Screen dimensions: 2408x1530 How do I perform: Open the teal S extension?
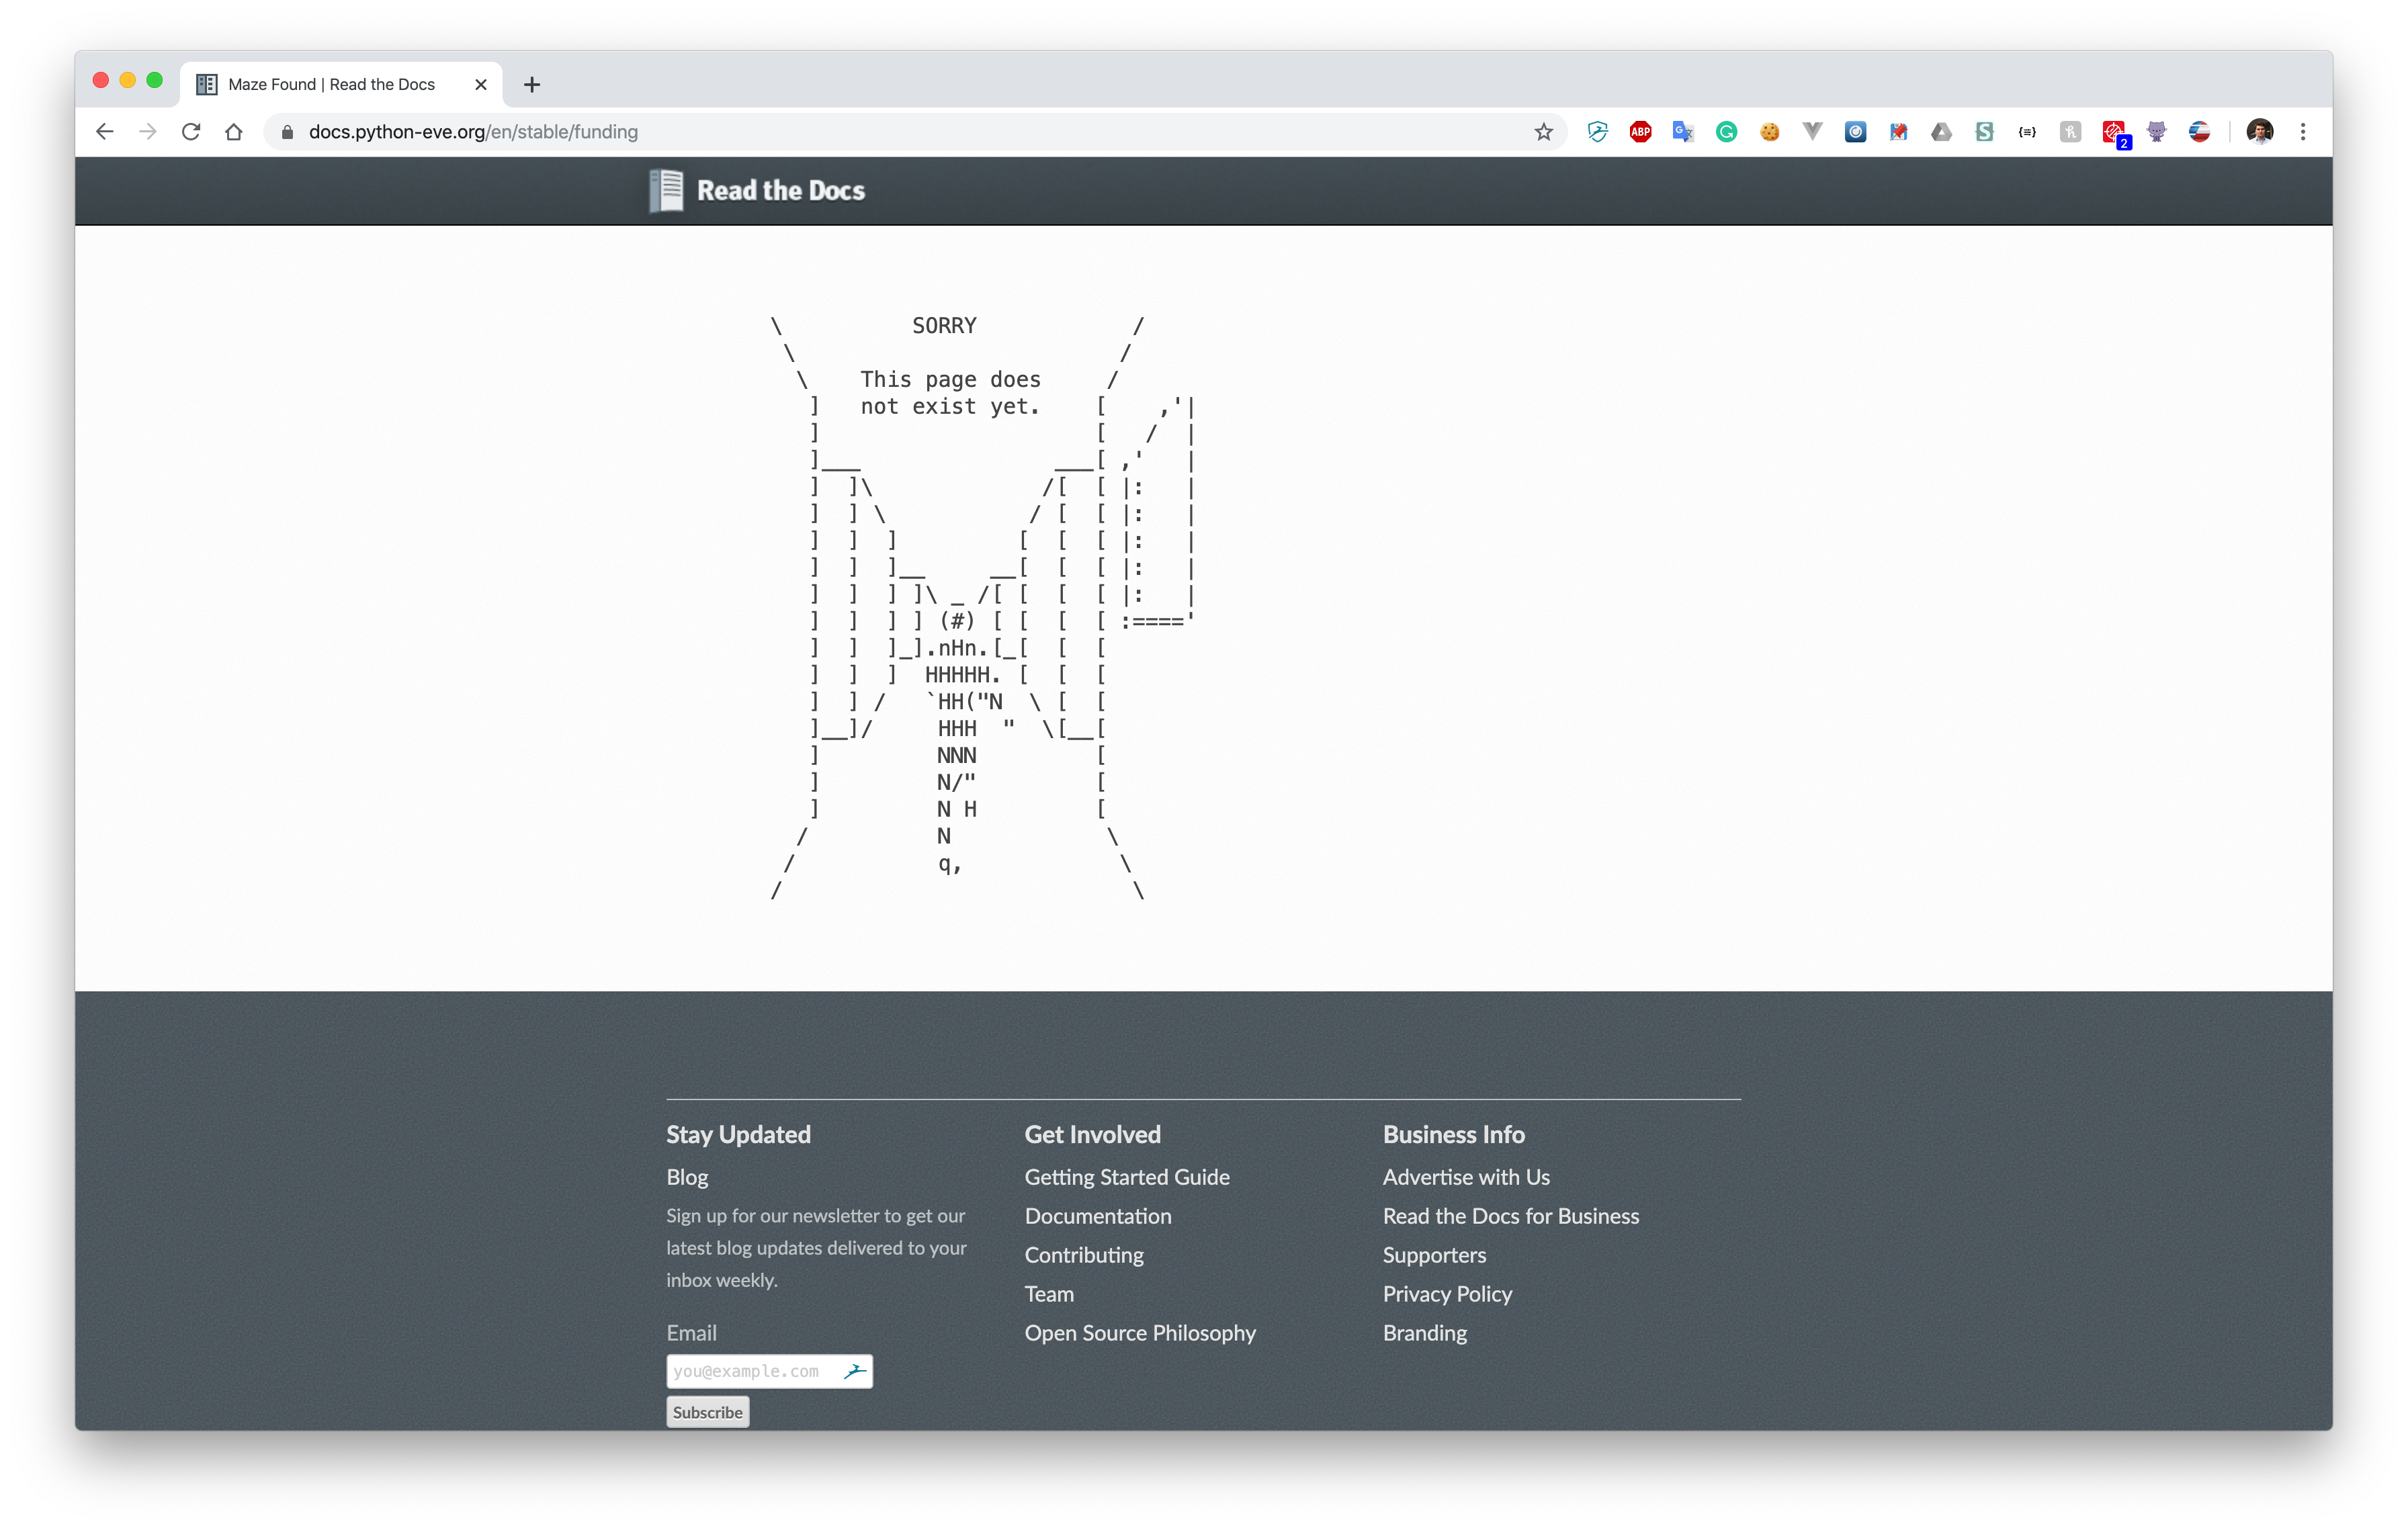coord(1984,131)
